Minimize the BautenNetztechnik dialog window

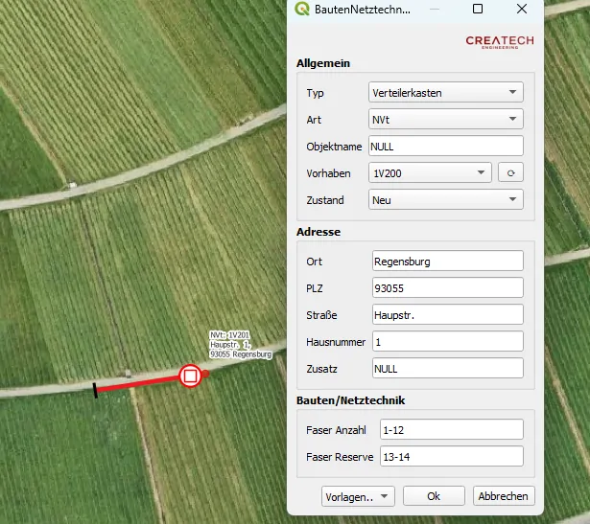[x=434, y=10]
